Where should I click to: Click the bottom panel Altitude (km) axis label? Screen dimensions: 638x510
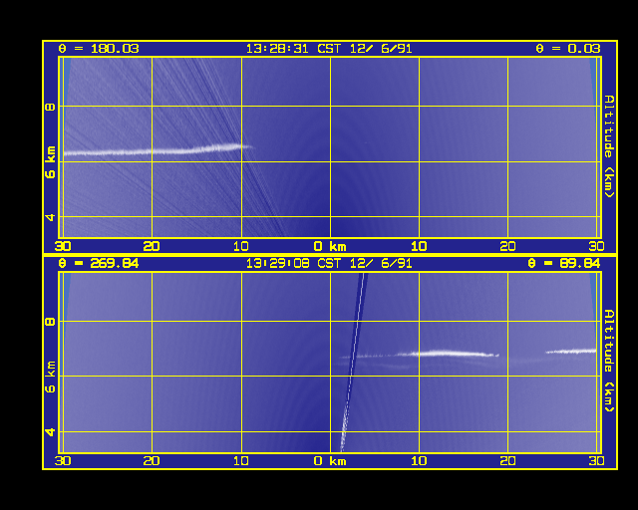pyautogui.click(x=609, y=361)
